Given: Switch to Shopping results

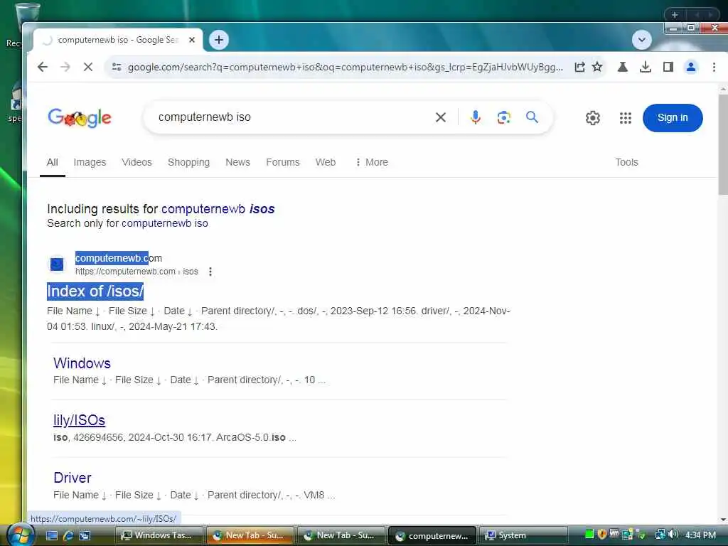Looking at the screenshot, I should tap(188, 162).
